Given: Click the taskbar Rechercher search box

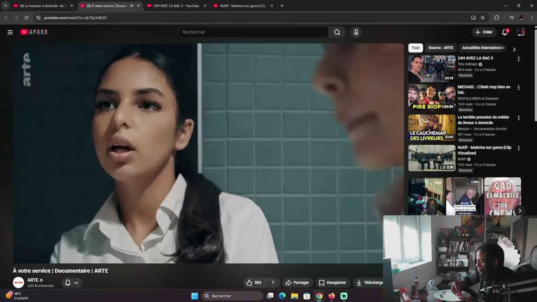Looking at the screenshot, I should point(232,296).
